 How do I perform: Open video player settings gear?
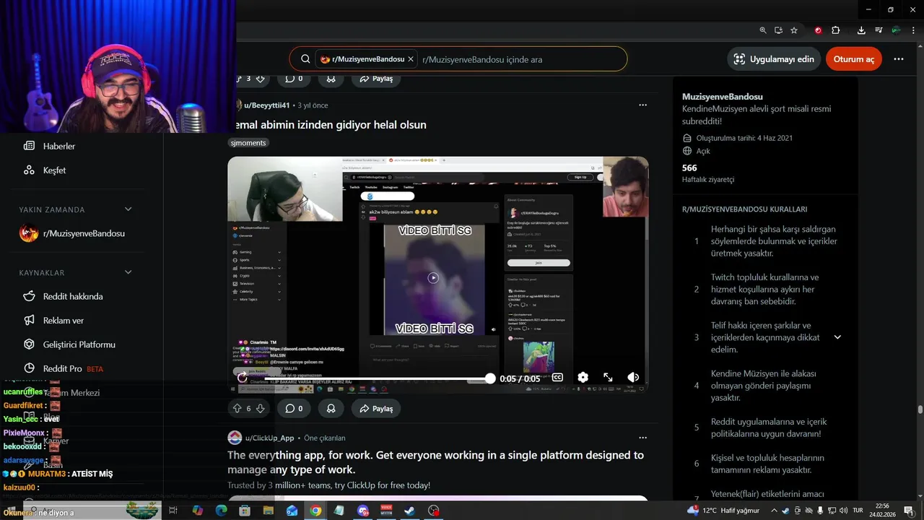coord(583,378)
